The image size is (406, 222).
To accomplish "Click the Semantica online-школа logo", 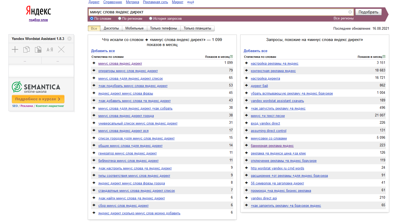I will (x=36, y=87).
